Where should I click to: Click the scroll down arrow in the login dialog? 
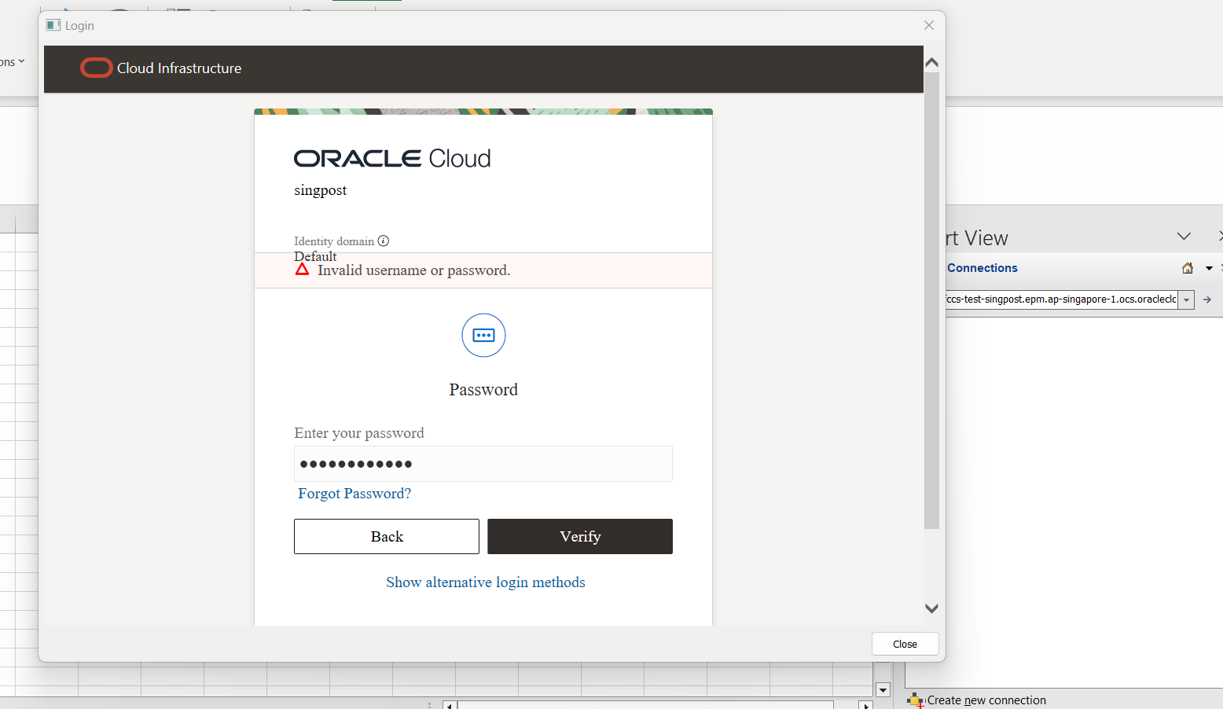pos(931,608)
